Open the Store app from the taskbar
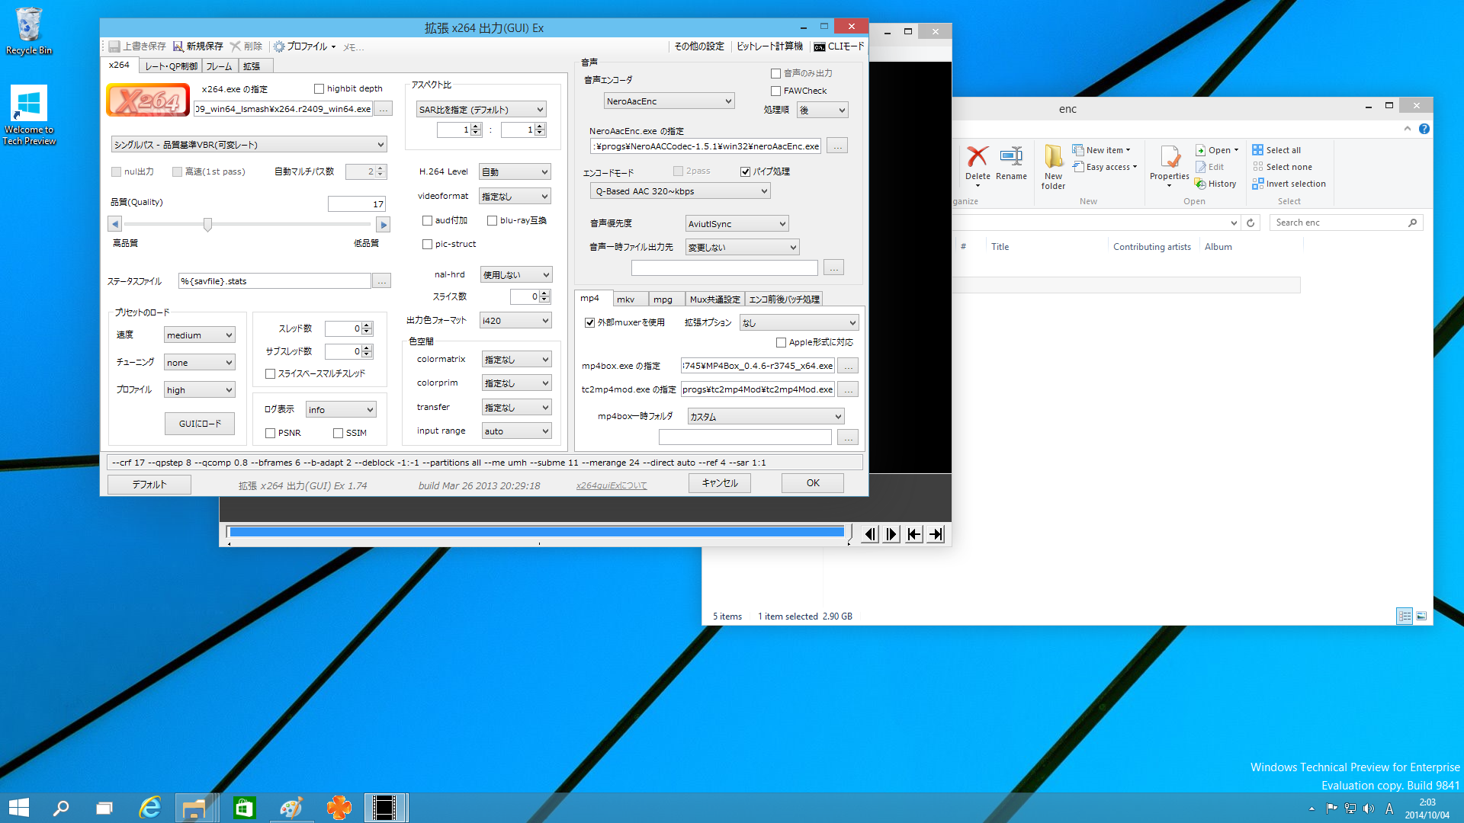This screenshot has height=823, width=1464. pos(244,808)
